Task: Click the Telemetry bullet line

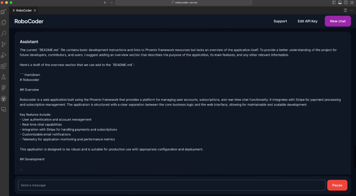Action: pos(67,139)
